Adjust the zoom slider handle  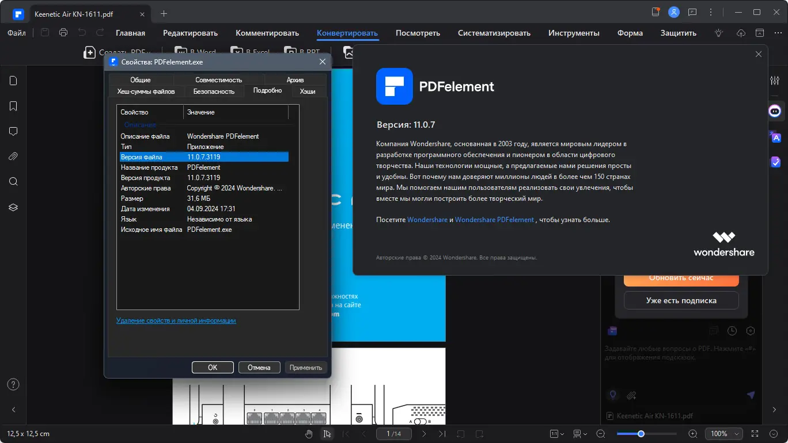click(641, 434)
